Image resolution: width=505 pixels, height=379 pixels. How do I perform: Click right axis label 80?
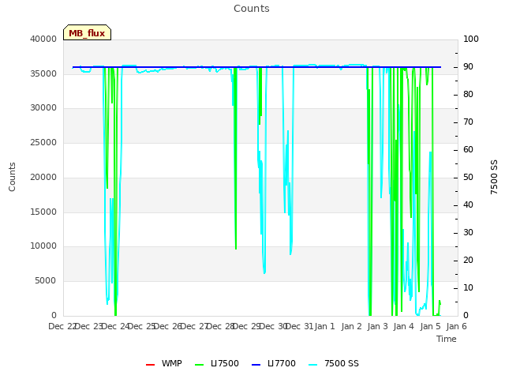tap(468, 95)
